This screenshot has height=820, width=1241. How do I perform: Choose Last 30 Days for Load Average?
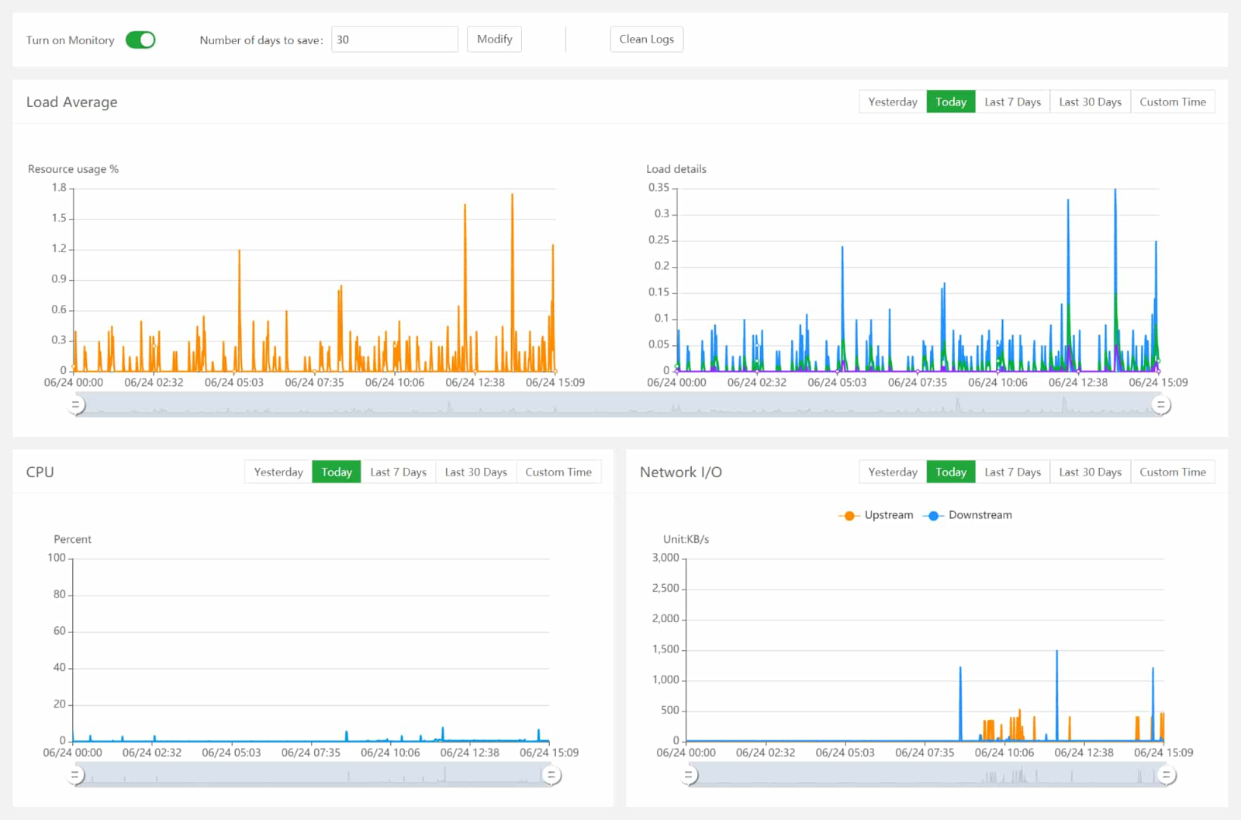pyautogui.click(x=1090, y=102)
